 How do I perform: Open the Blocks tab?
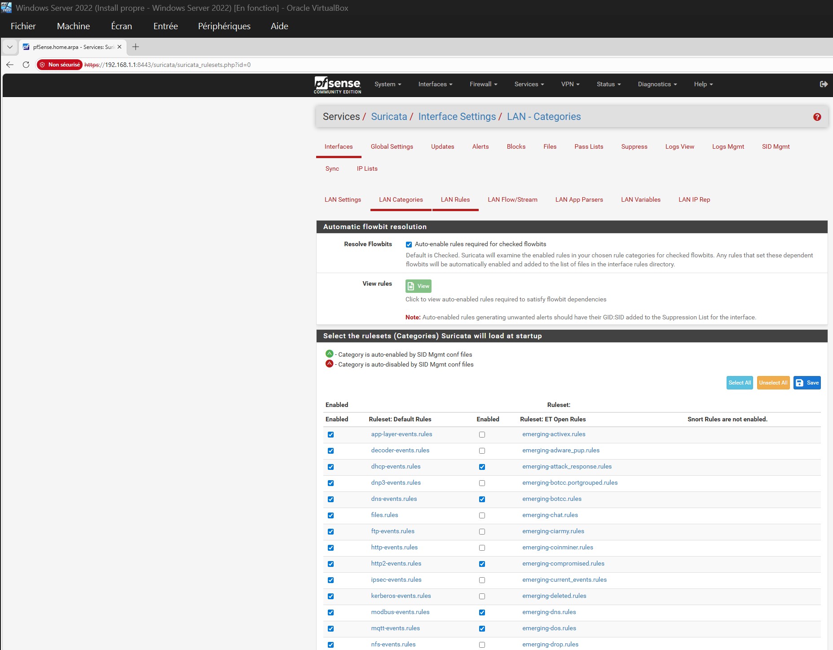click(516, 147)
